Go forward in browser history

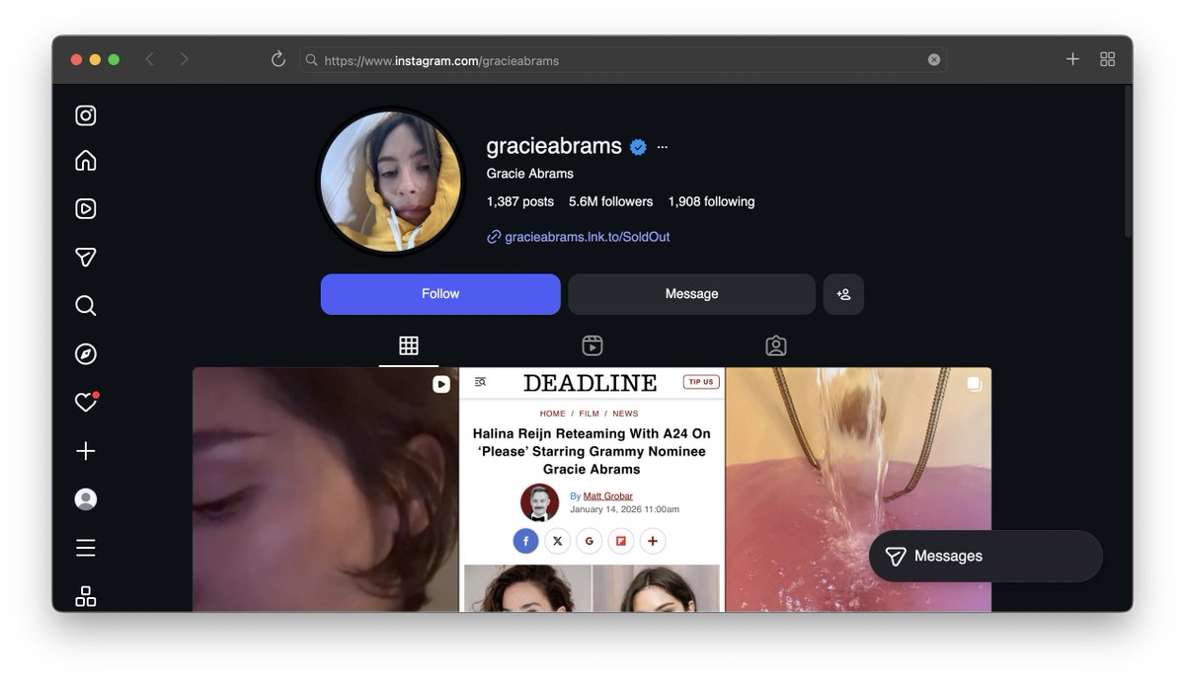[x=184, y=59]
